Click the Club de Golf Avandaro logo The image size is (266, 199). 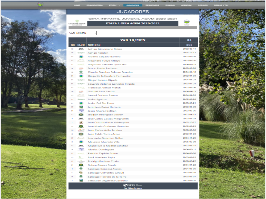[x=77, y=23]
